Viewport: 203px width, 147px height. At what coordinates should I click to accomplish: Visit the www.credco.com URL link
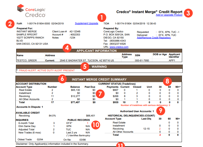[x=119, y=47]
